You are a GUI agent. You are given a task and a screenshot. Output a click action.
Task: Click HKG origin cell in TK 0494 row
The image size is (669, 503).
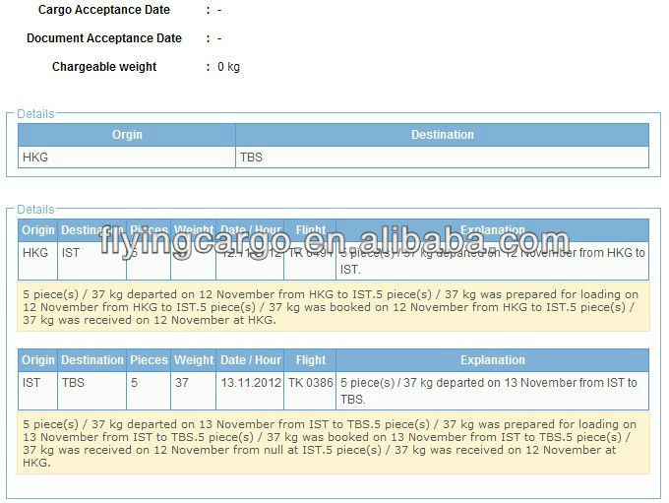coord(38,261)
